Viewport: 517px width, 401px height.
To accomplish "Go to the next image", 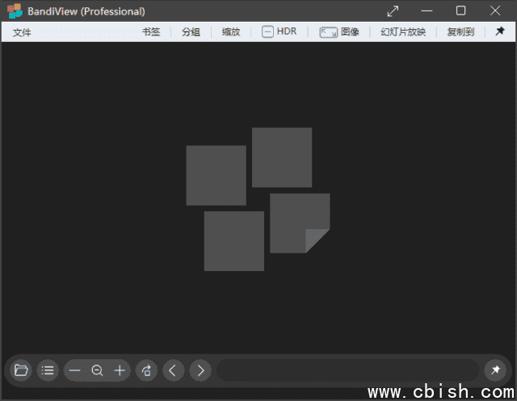I will tap(200, 370).
